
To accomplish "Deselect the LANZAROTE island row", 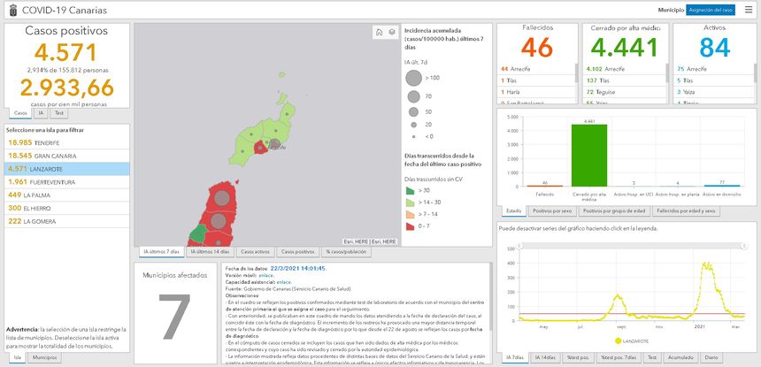I will 67,169.
